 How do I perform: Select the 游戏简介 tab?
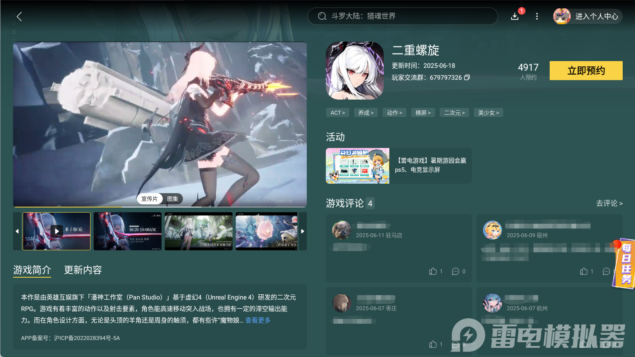tap(32, 270)
